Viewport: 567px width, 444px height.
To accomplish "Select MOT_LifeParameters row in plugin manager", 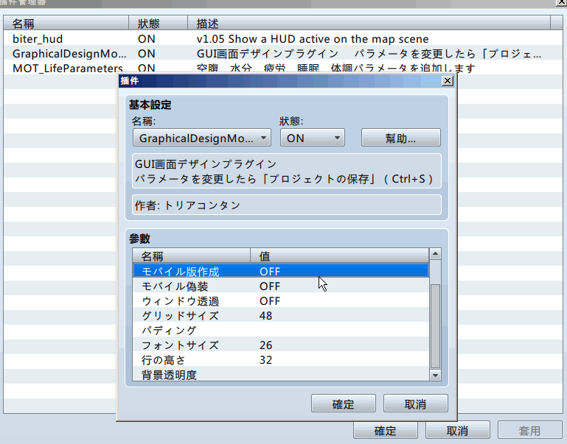I will pos(282,67).
